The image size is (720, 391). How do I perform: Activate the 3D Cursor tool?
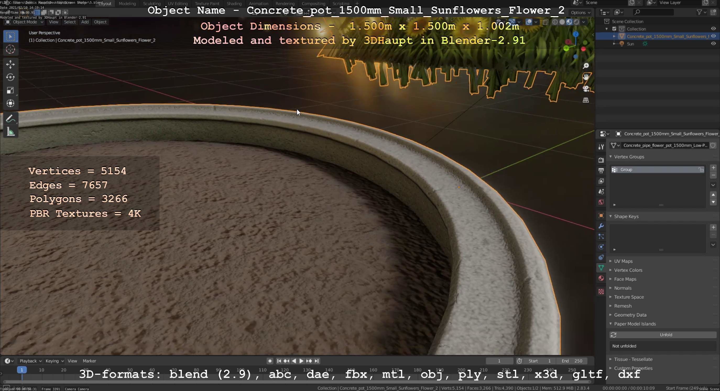(10, 50)
